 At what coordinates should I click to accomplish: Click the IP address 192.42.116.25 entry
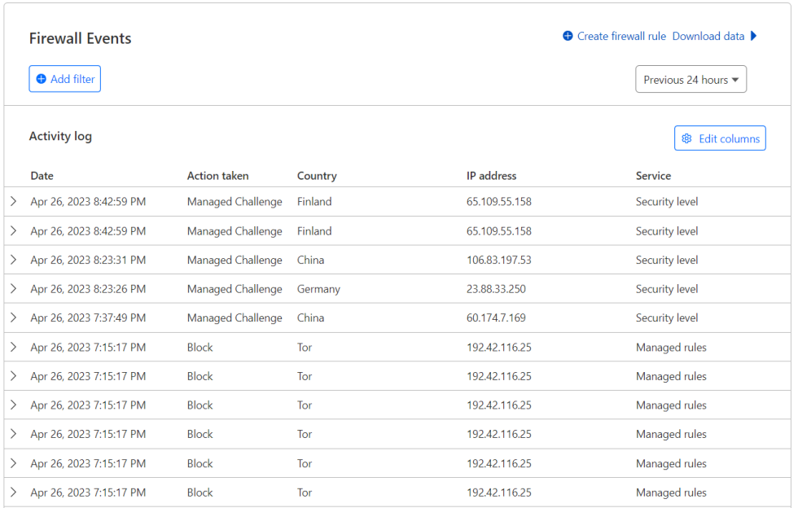499,347
